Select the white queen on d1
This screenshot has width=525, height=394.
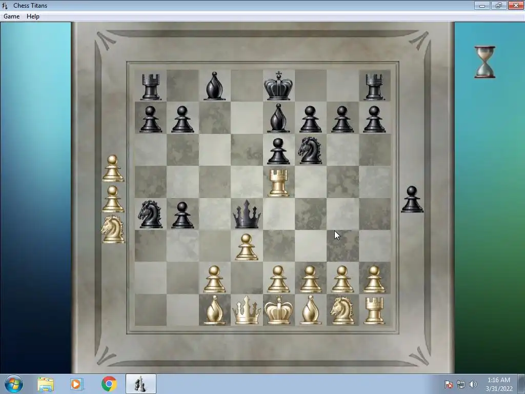[x=247, y=310]
